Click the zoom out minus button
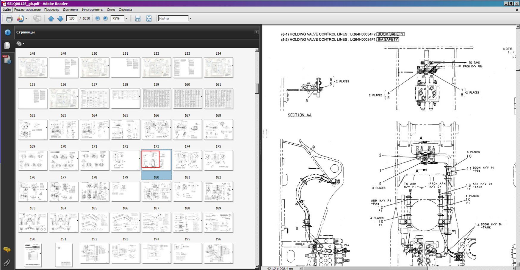Image resolution: width=520 pixels, height=270 pixels. coord(98,18)
